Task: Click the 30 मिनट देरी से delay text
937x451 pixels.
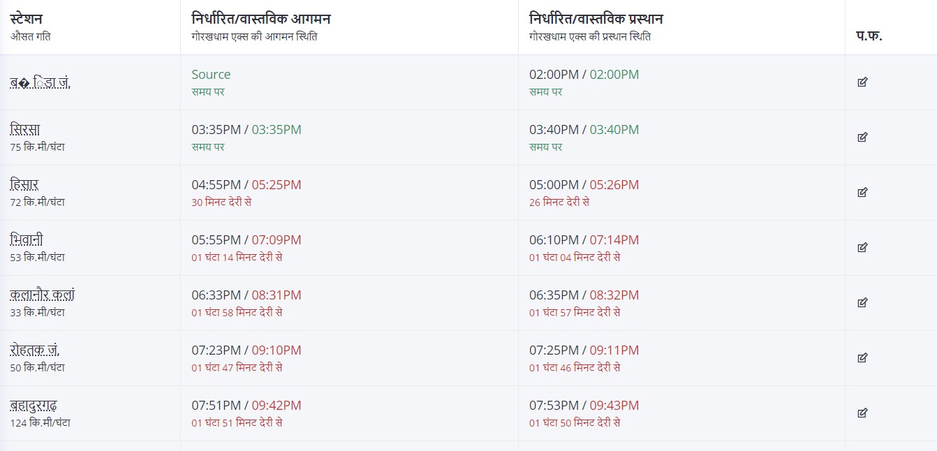Action: pyautogui.click(x=221, y=202)
